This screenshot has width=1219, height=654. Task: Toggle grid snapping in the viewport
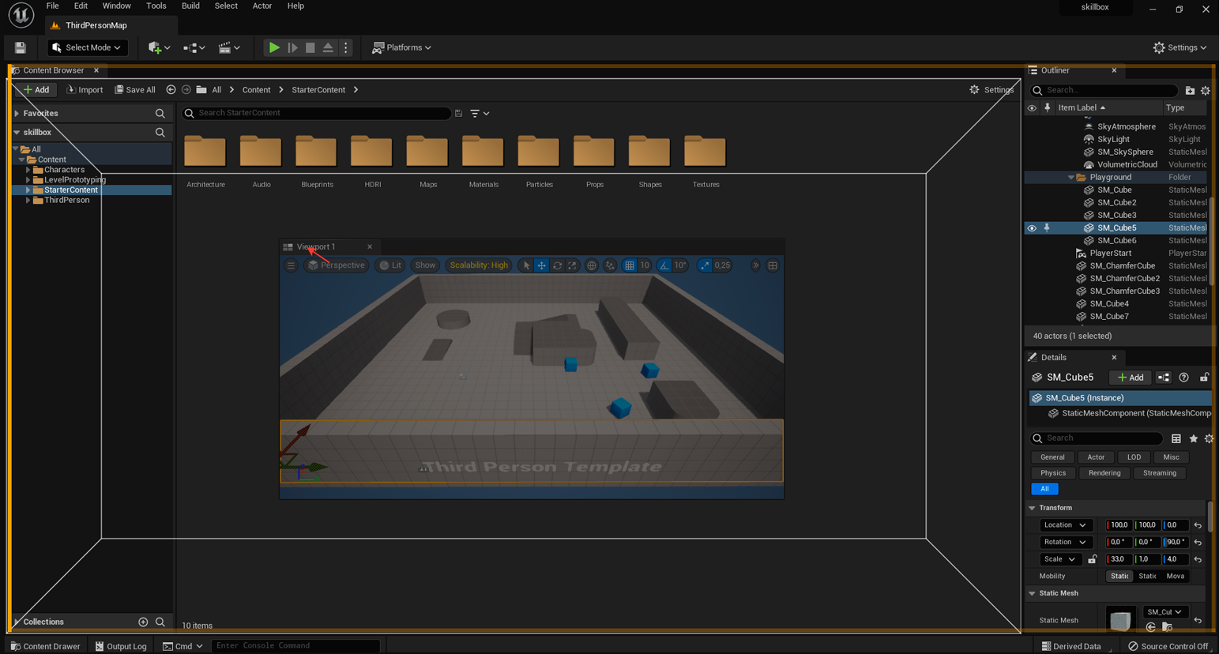pyautogui.click(x=630, y=265)
